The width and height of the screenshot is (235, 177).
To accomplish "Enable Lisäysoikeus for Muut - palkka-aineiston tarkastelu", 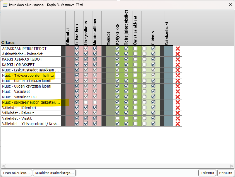I will click(86, 102).
